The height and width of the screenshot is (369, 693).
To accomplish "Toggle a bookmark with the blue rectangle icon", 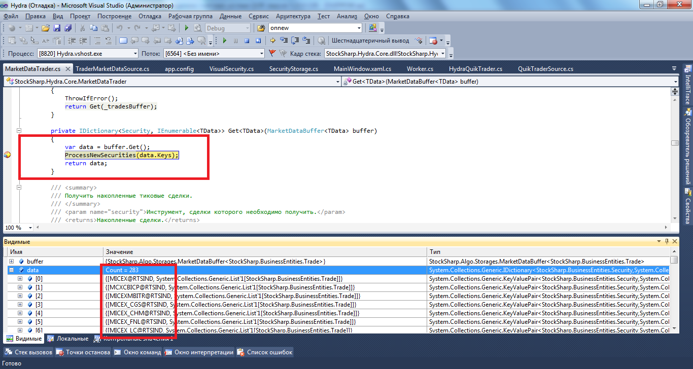I will (123, 41).
